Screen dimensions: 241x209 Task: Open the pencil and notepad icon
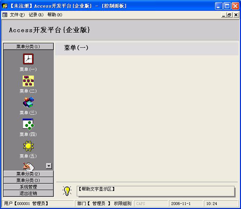[29, 166]
